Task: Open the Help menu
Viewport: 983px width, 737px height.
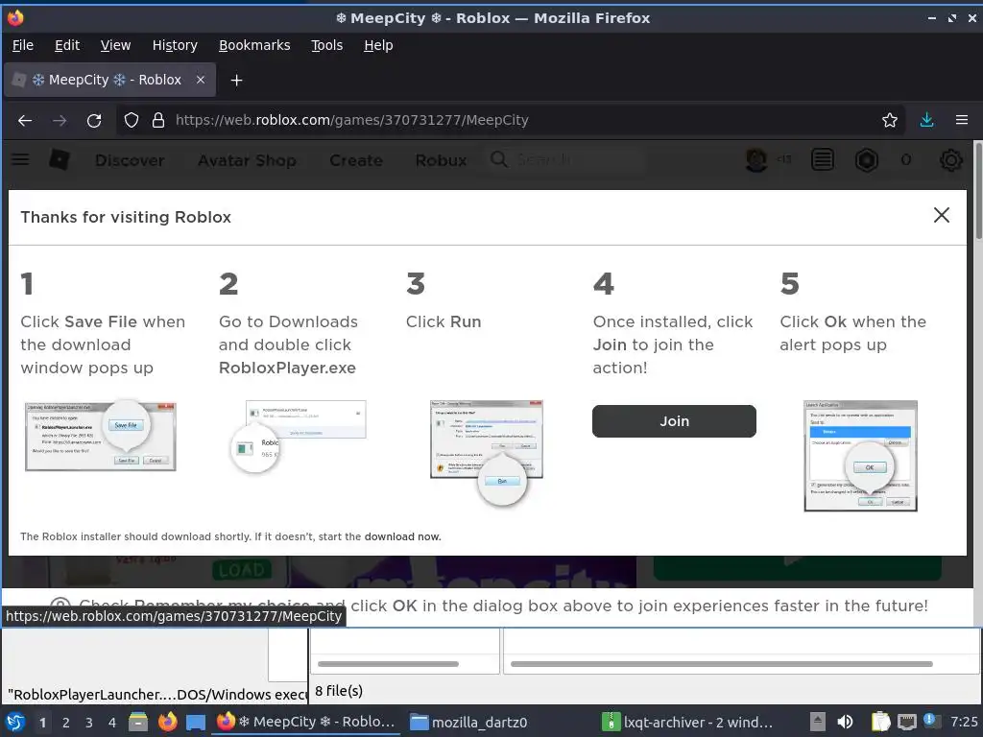Action: [378, 45]
